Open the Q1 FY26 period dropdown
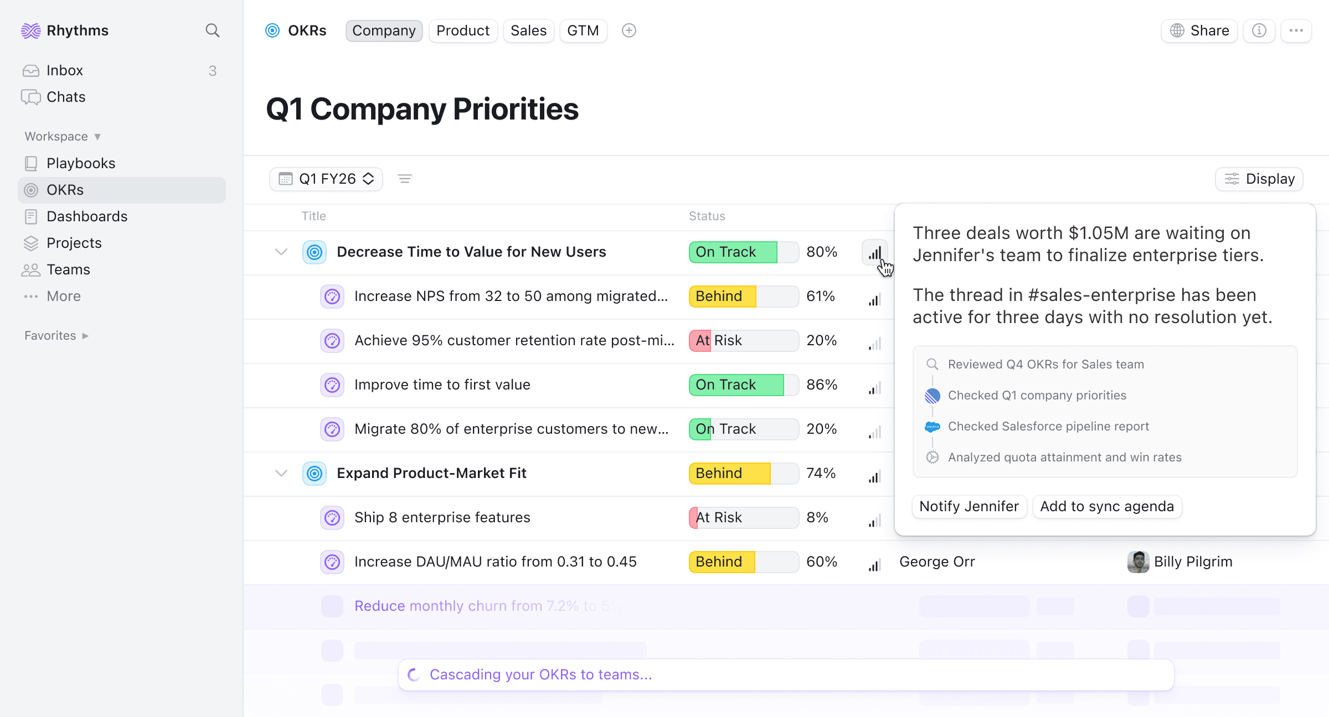The width and height of the screenshot is (1329, 717). click(327, 179)
